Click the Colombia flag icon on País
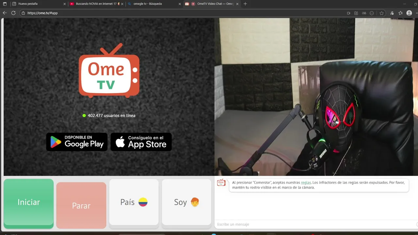 pyautogui.click(x=143, y=202)
